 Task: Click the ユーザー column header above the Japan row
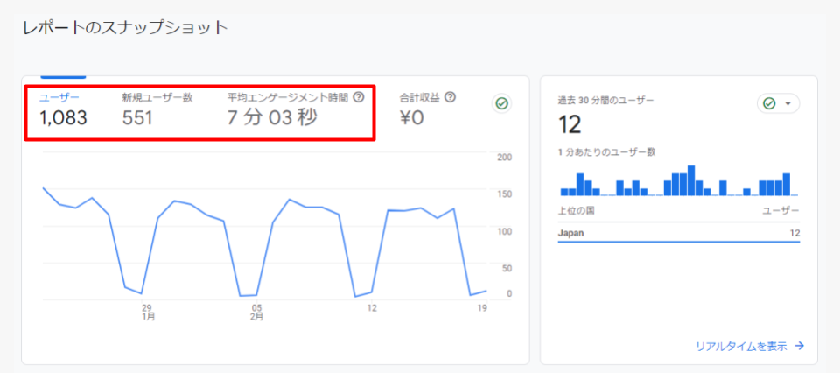(780, 210)
